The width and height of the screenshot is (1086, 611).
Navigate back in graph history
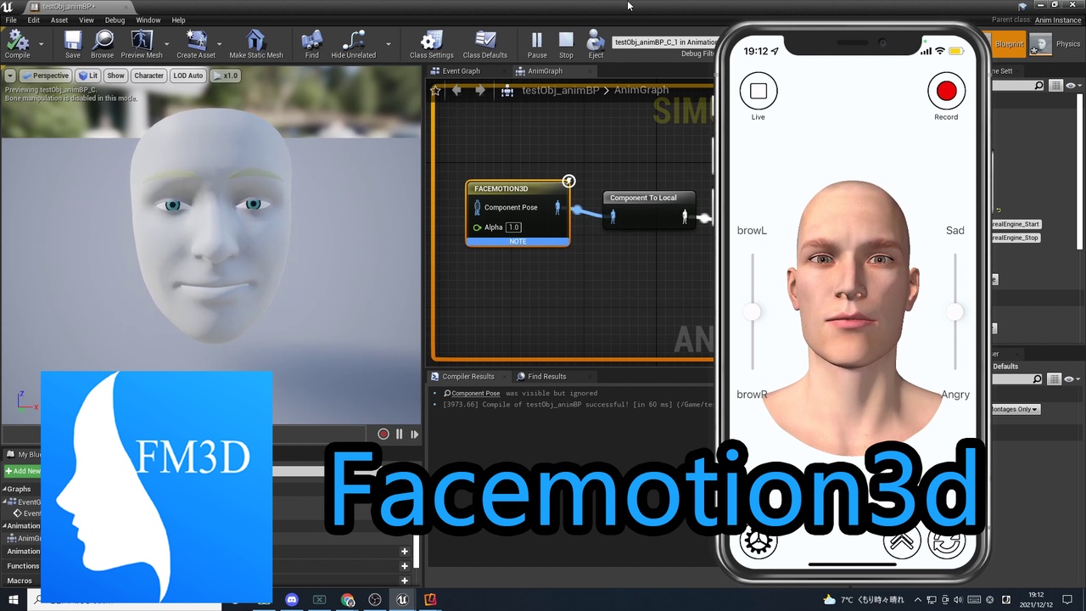click(456, 90)
